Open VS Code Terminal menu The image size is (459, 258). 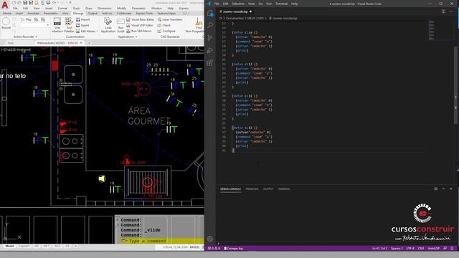pos(281,4)
